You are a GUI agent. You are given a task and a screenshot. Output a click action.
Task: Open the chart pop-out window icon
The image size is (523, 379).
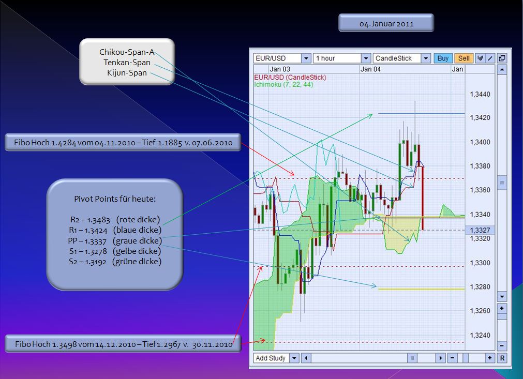point(502,58)
